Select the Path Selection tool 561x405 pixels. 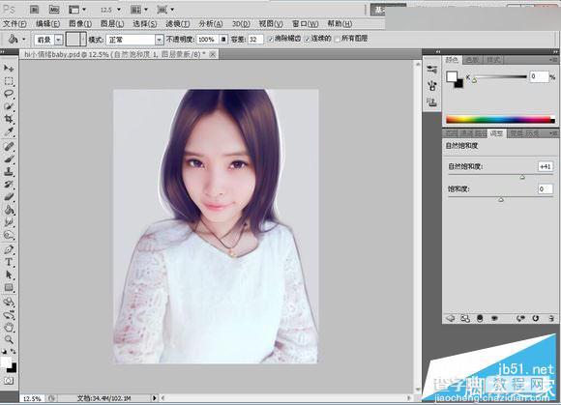[x=9, y=275]
